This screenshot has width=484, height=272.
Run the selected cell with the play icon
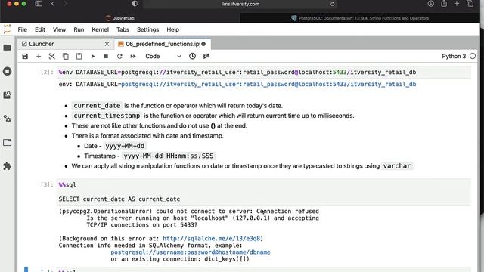[92, 56]
